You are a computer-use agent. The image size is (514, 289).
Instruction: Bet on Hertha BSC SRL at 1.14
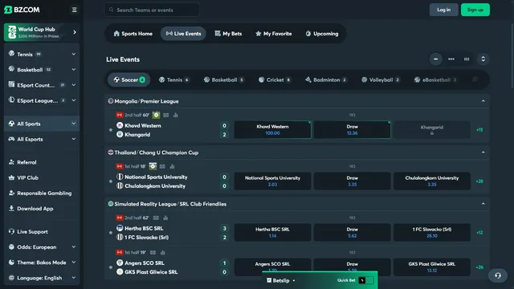272,233
